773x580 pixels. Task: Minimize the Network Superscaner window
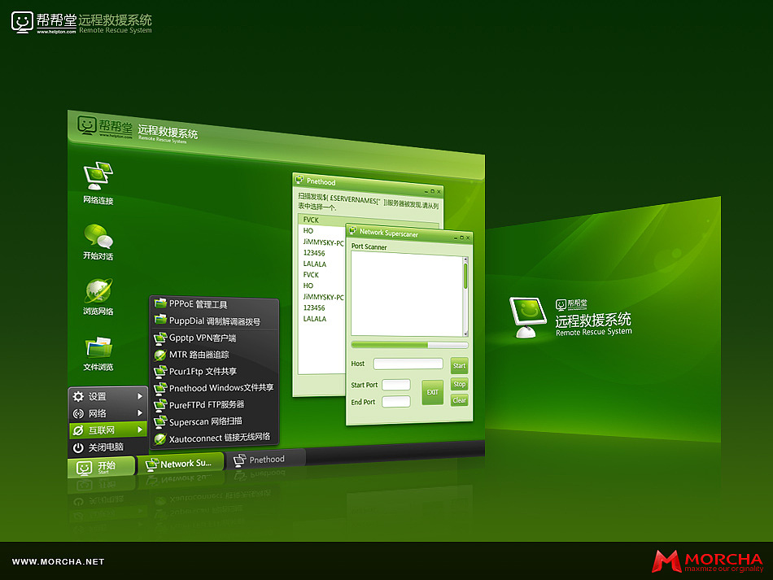pos(455,238)
